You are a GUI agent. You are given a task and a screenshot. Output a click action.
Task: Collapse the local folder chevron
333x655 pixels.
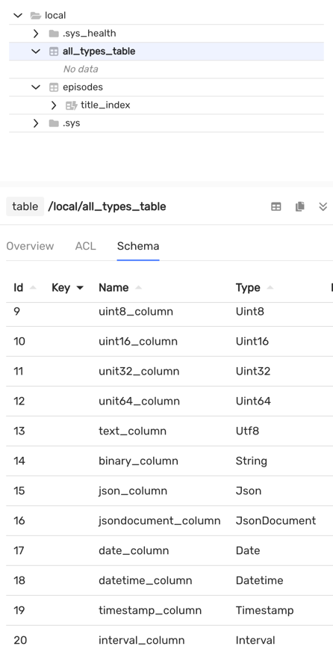(17, 16)
